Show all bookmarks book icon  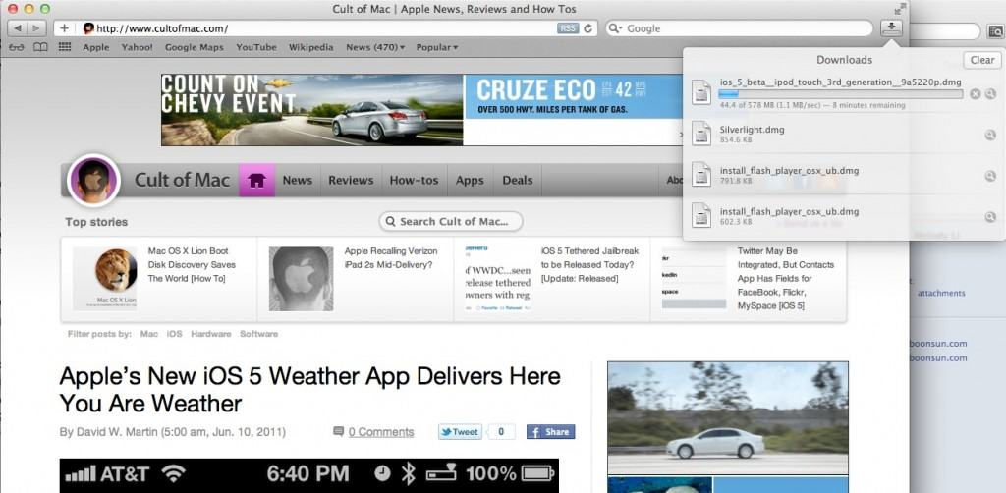coord(40,47)
